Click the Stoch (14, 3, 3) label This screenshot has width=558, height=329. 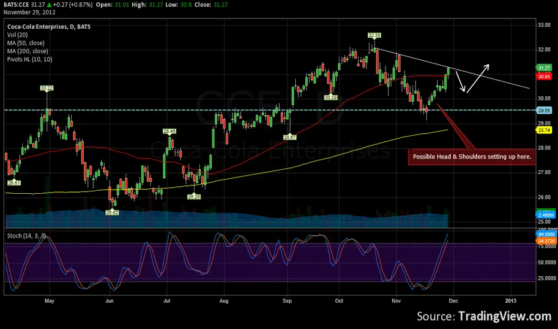26,236
